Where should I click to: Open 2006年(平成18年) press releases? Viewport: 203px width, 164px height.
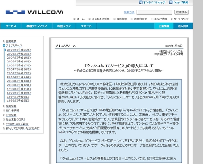tap(19, 62)
